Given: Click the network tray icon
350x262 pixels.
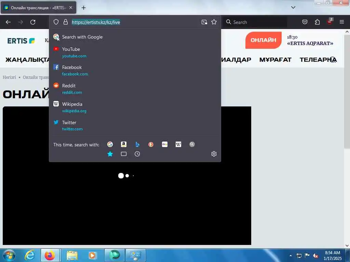Looking at the screenshot, I should point(299,256).
